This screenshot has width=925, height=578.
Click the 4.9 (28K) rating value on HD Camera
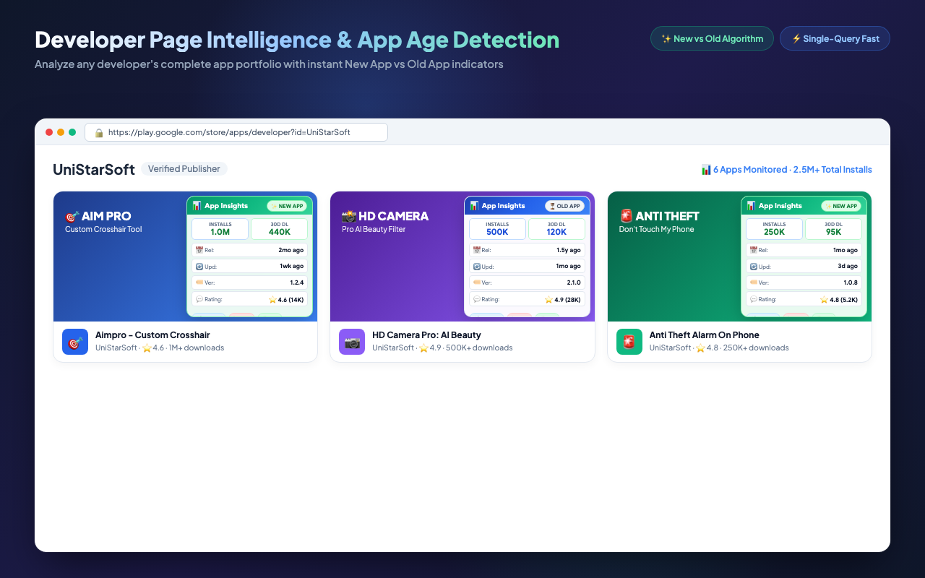click(x=568, y=299)
